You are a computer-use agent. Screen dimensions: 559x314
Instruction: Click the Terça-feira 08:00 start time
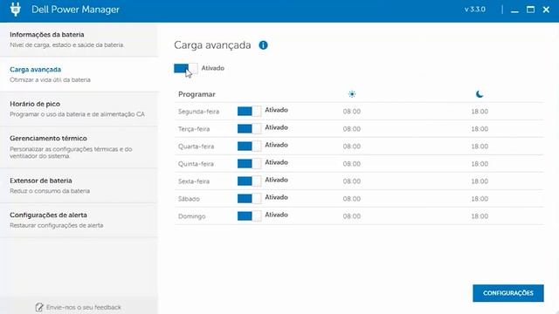point(352,129)
